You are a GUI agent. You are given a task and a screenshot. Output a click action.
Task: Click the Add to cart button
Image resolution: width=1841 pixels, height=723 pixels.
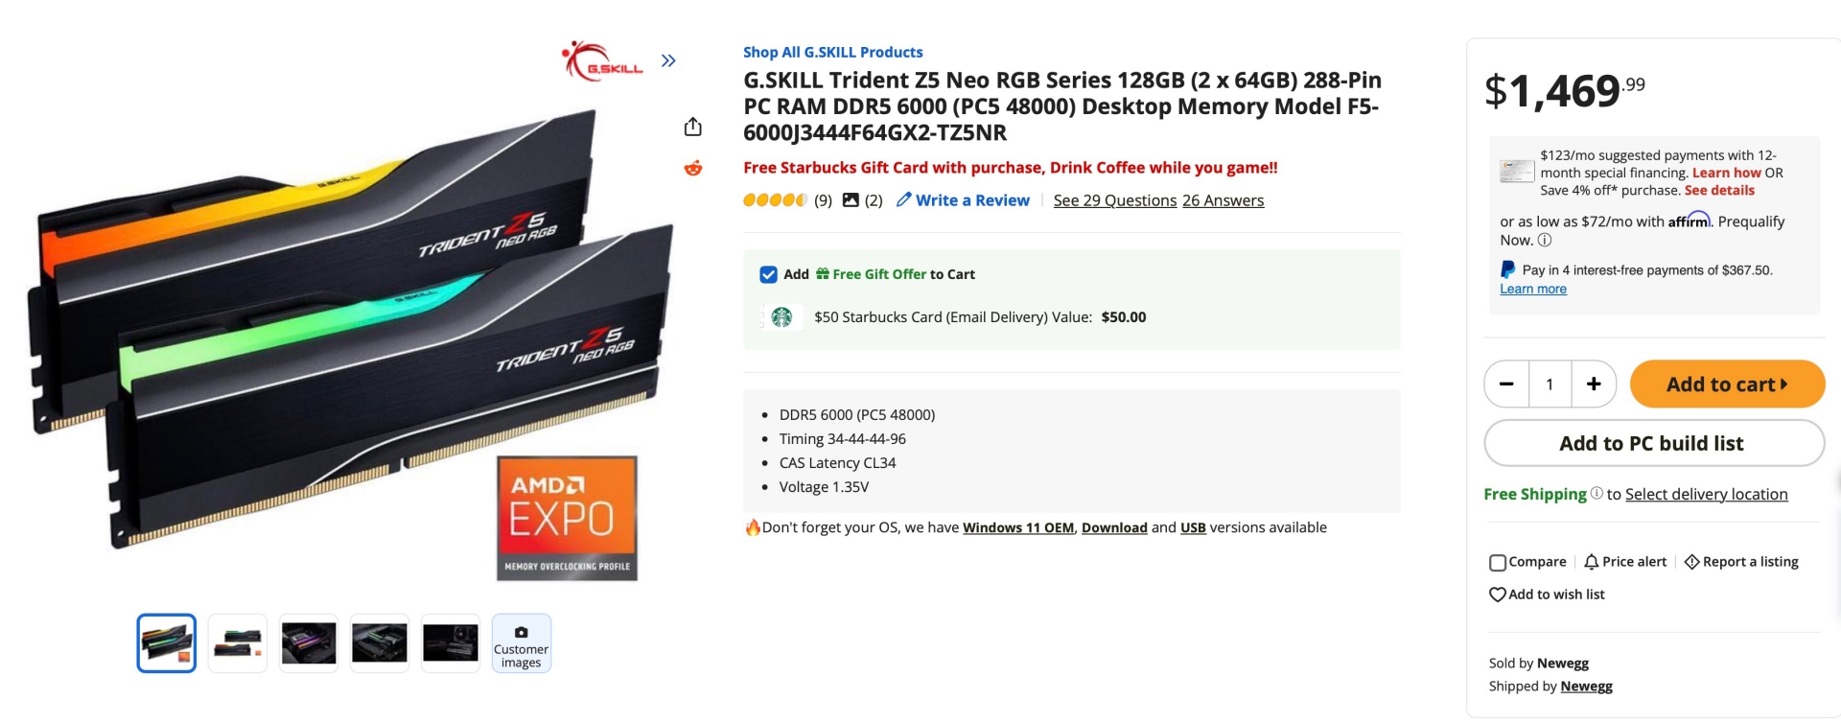1727,384
